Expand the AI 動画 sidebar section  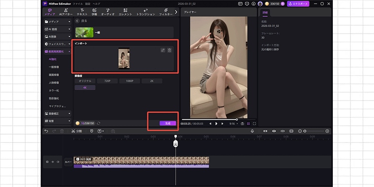pos(58,29)
